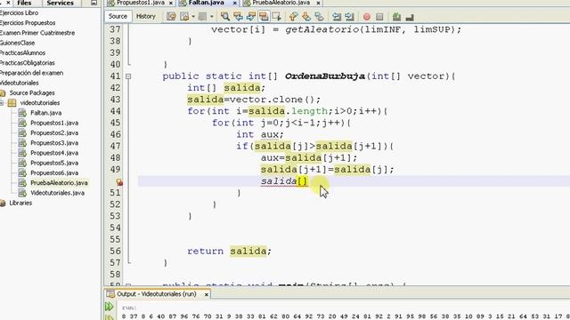Select Propuestos4.java in project tree
The width and height of the screenshot is (570, 320).
click(54, 153)
